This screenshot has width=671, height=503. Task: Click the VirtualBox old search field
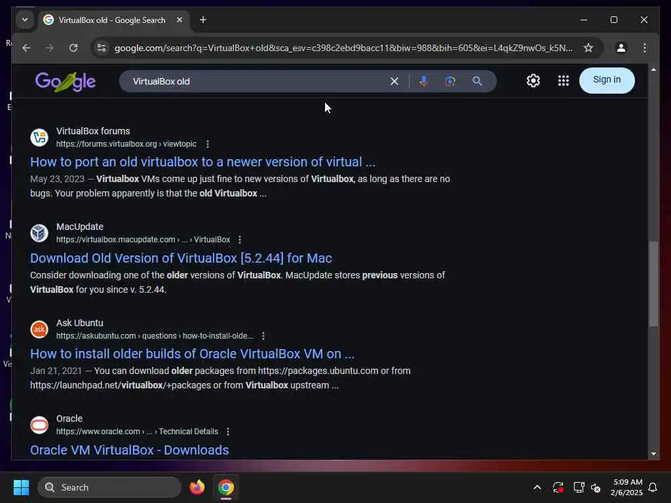257,81
